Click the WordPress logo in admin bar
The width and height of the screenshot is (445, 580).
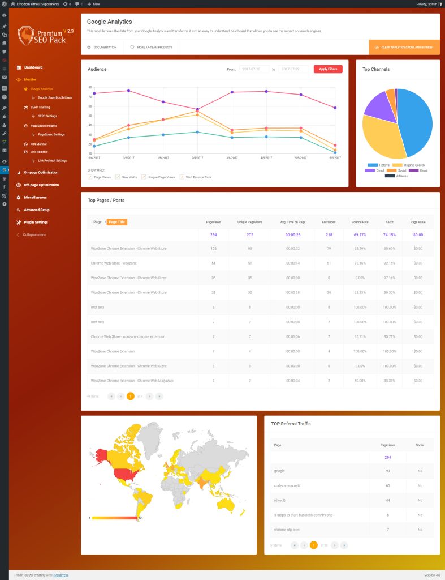point(5,4)
